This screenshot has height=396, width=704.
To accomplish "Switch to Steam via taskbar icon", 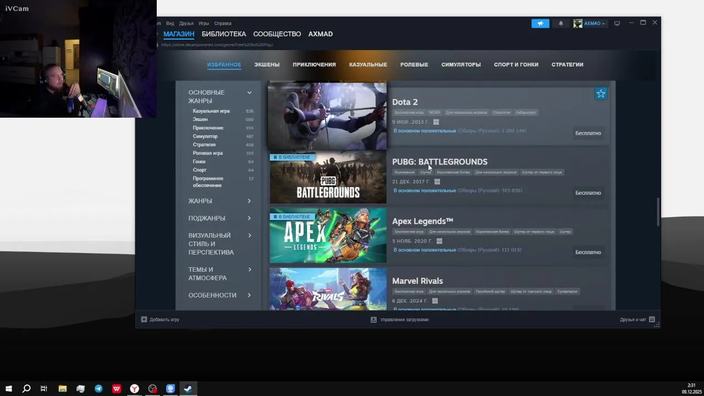I will (x=188, y=388).
